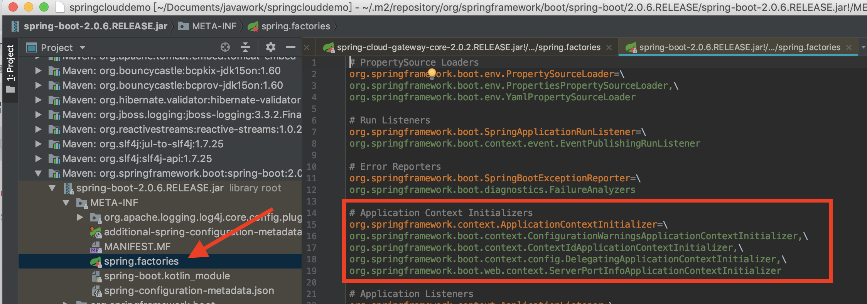The image size is (867, 304).
Task: Click the spring.factories breadcrumb
Action: 296,26
